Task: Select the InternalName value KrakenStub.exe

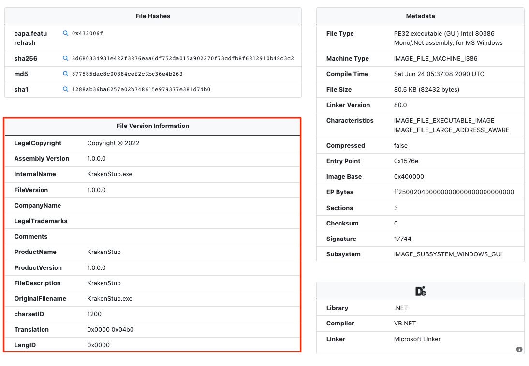Action: click(110, 174)
